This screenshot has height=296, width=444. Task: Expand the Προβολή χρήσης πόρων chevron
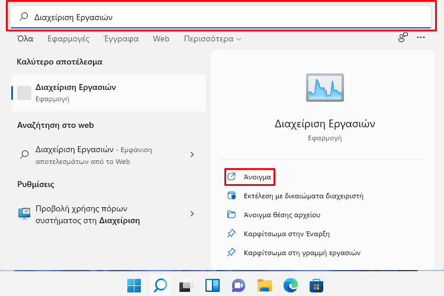click(x=192, y=214)
